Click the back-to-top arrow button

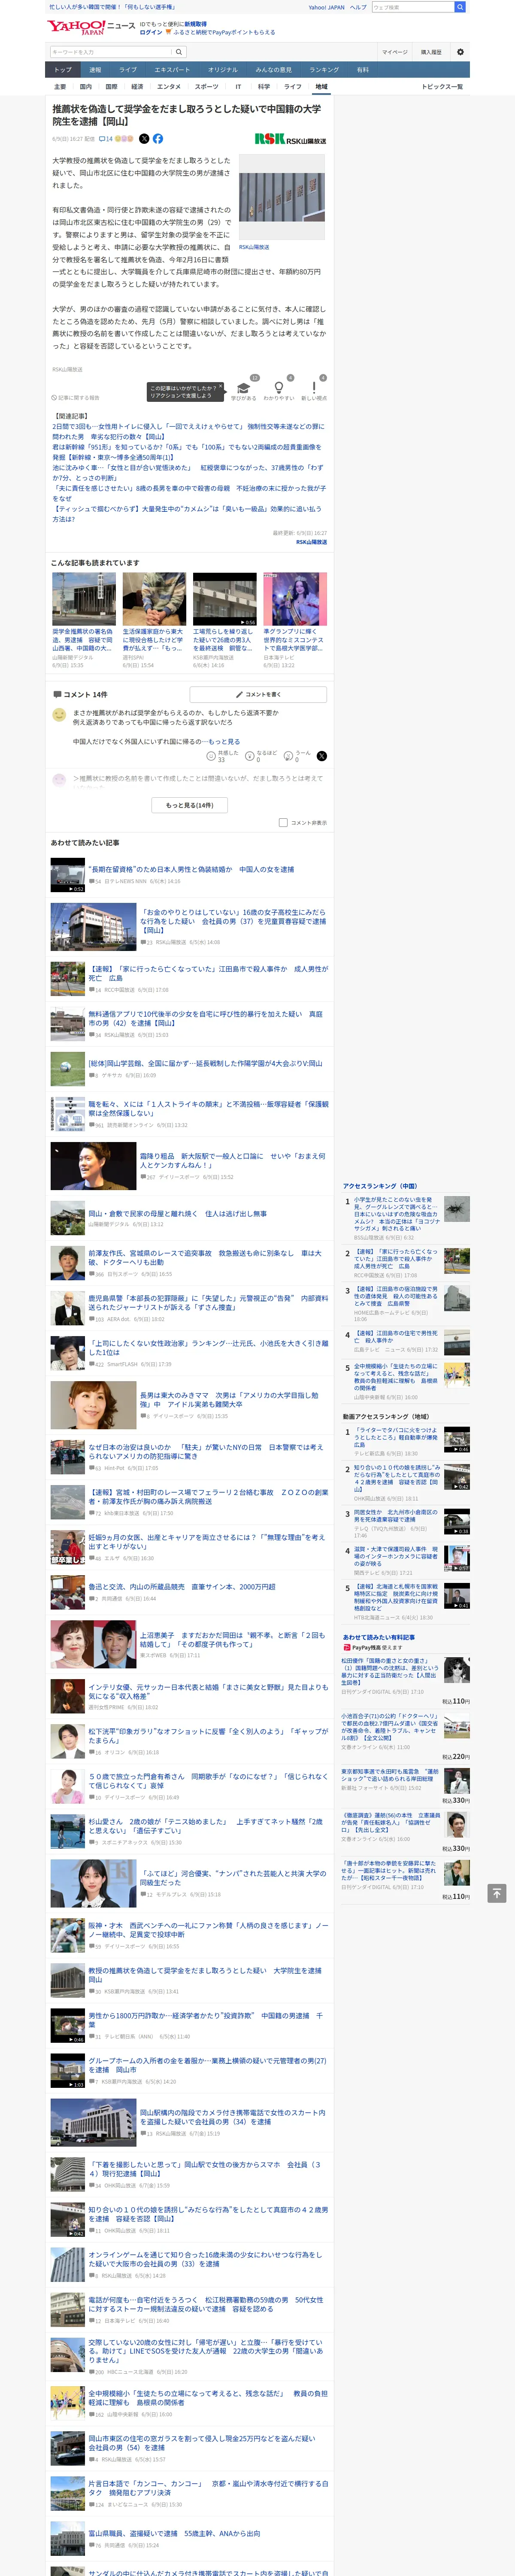(496, 1893)
